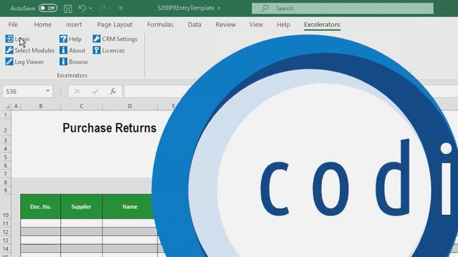
Task: Click the Log Viewer label
Action: pyautogui.click(x=29, y=62)
